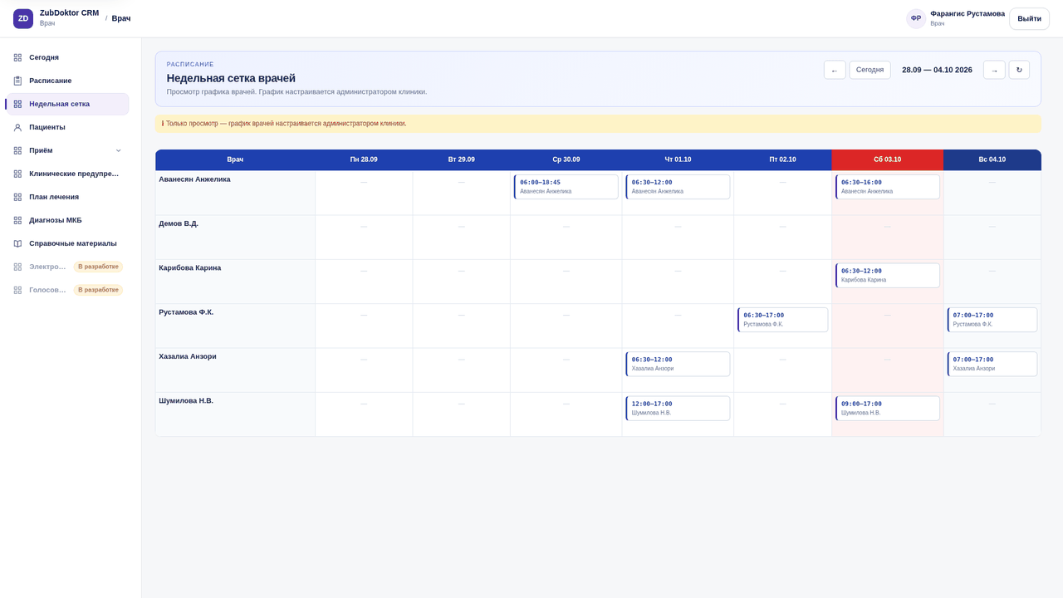Viewport: 1063px width, 598px height.
Task: Click the person icon beside Пациенты
Action: [17, 127]
